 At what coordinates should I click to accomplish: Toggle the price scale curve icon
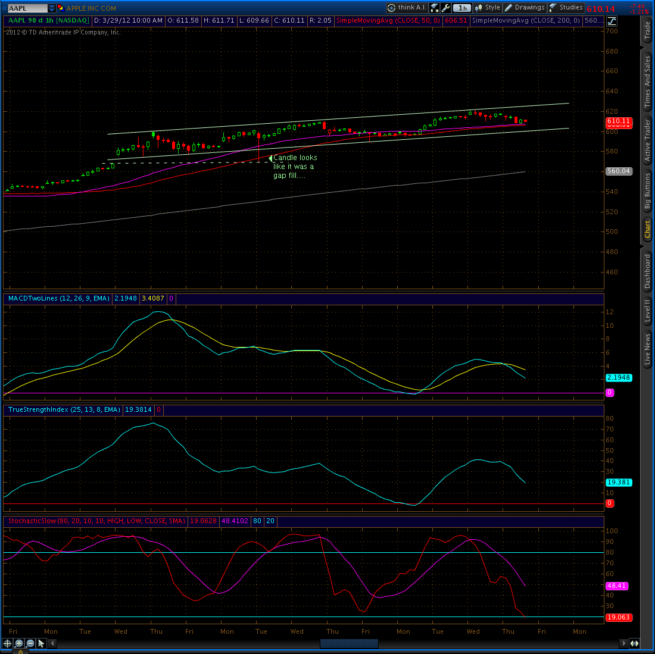point(612,21)
